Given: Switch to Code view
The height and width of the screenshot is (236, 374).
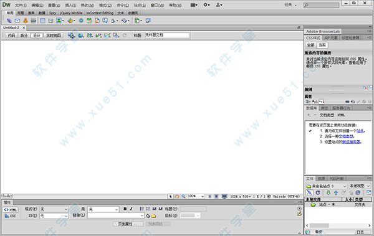Looking at the screenshot, I should 11,35.
